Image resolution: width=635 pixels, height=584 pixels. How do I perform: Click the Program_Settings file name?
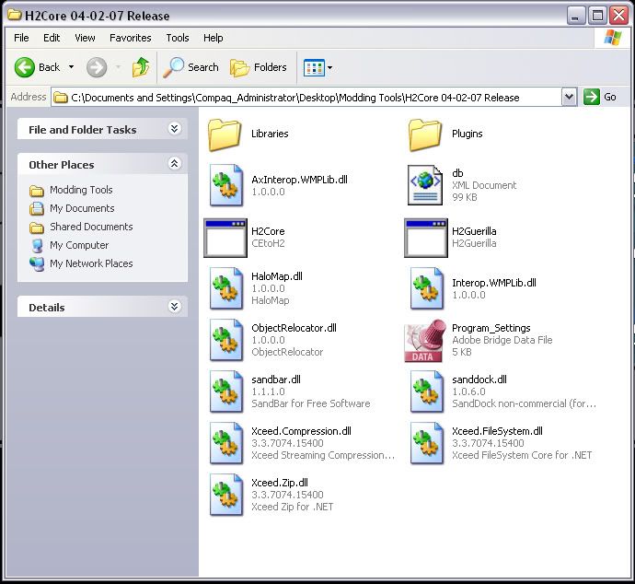coord(491,328)
